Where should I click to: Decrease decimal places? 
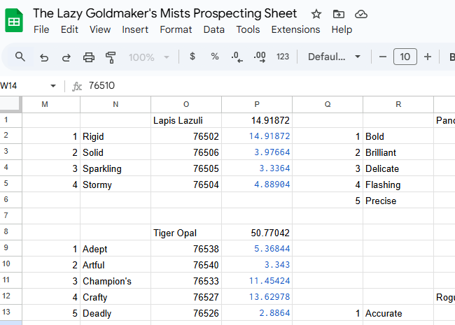tap(237, 57)
